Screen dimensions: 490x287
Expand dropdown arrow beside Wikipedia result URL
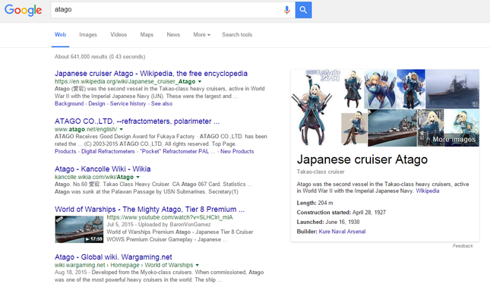pos(200,81)
